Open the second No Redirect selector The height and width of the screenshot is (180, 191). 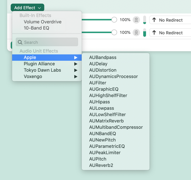tap(170, 33)
